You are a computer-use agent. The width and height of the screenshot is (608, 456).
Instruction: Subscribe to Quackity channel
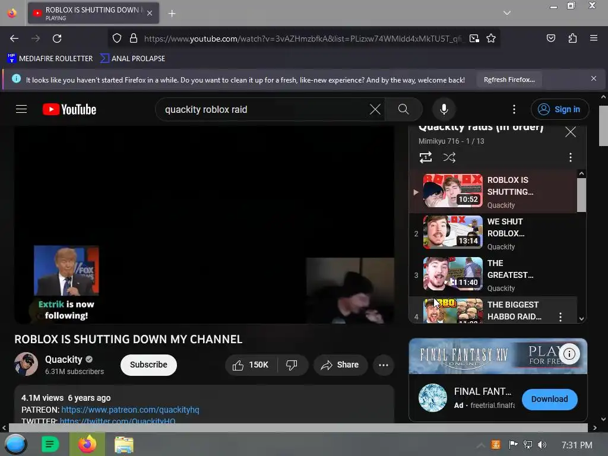click(x=148, y=365)
